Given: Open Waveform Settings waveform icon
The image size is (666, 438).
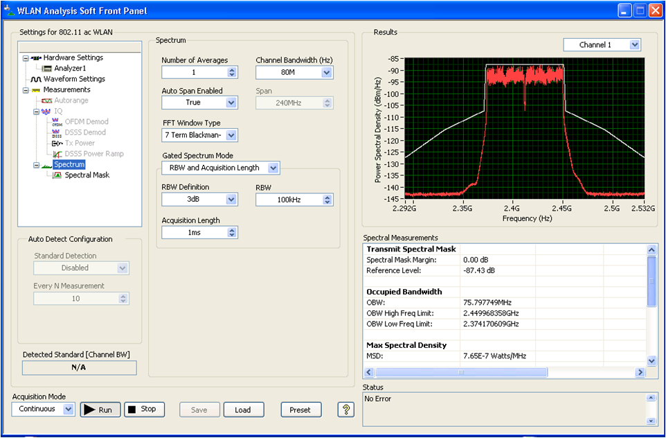Looking at the screenshot, I should click(36, 79).
